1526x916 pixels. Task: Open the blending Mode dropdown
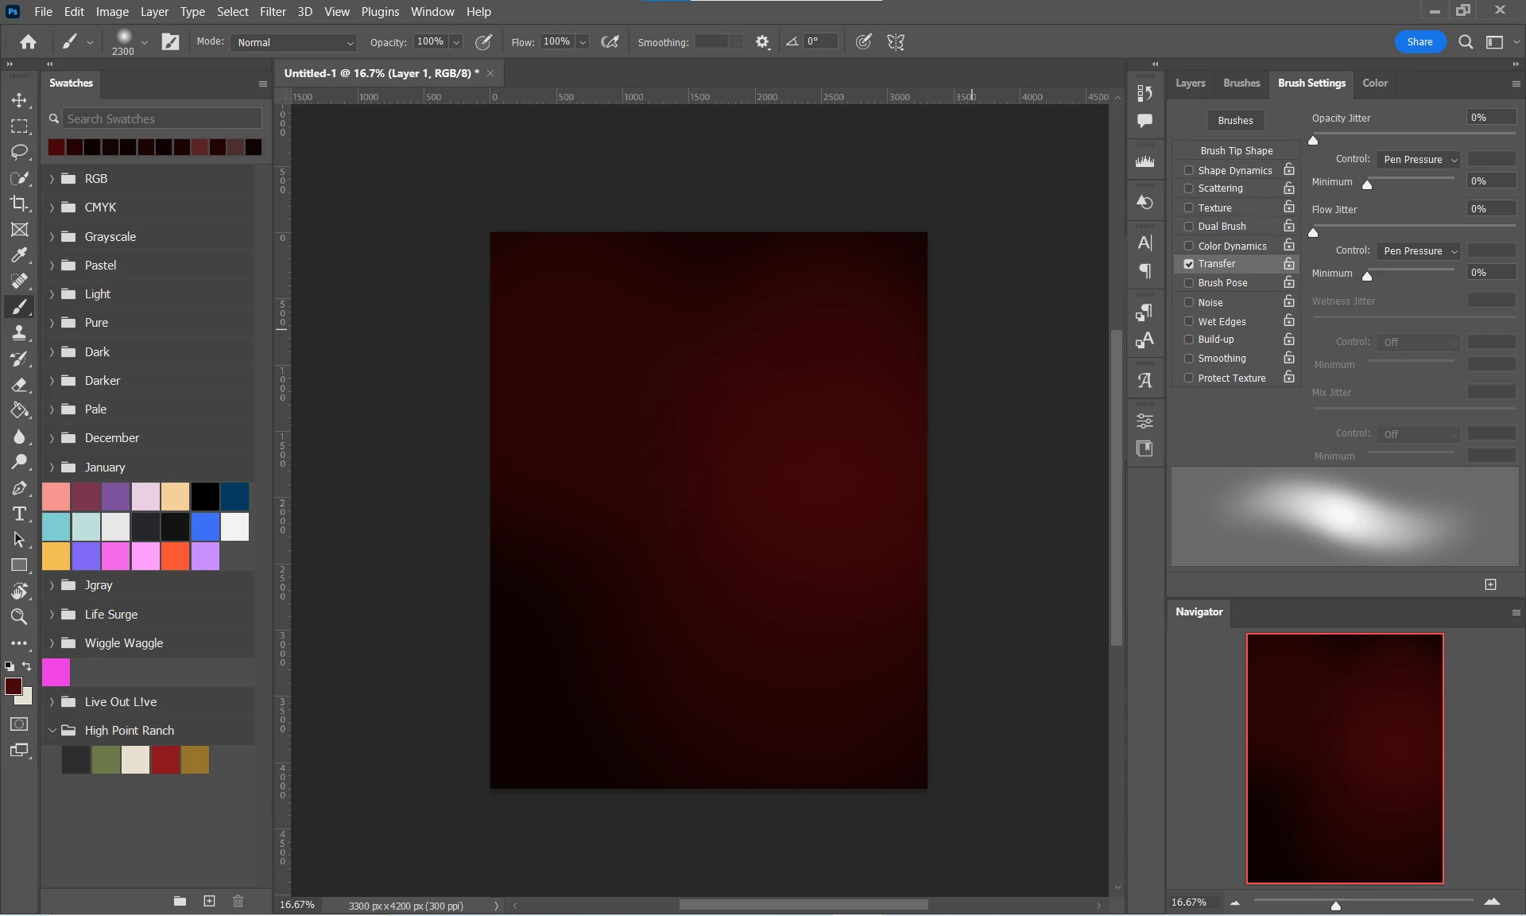click(x=295, y=42)
